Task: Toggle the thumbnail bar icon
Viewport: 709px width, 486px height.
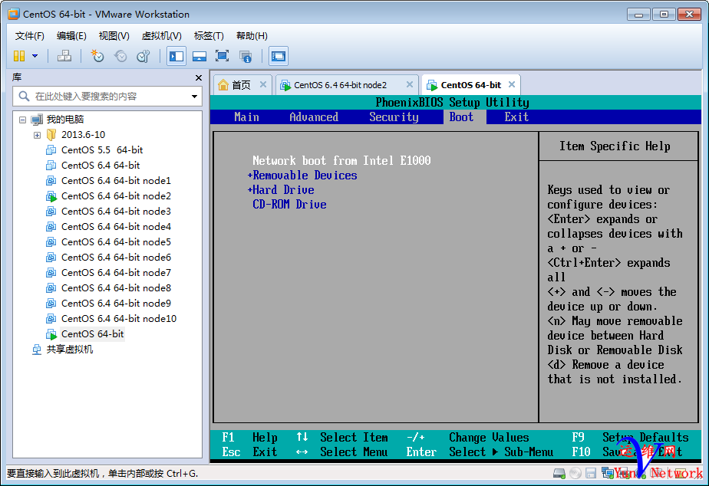Action: tap(200, 56)
